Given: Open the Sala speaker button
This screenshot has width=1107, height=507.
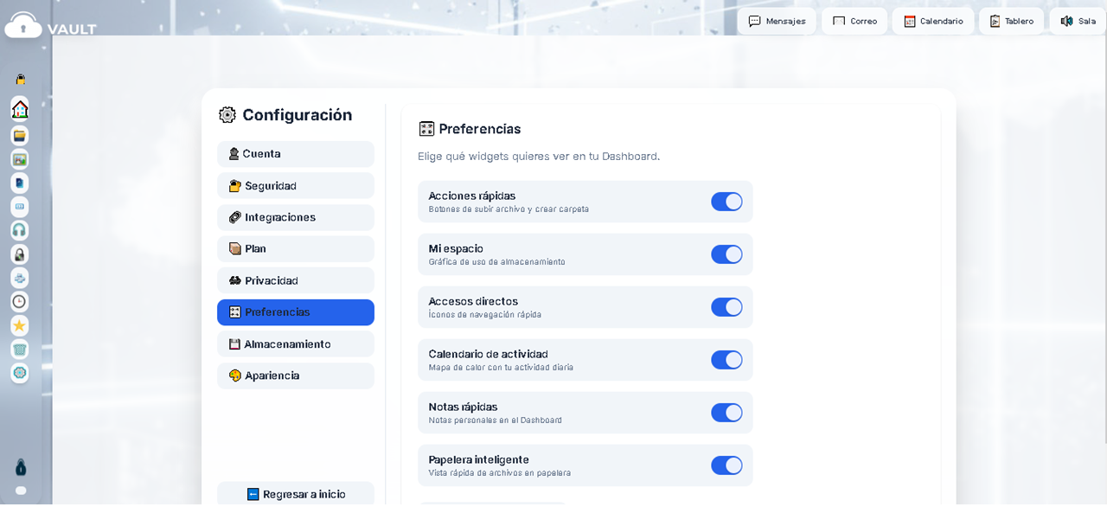Looking at the screenshot, I should pyautogui.click(x=1078, y=21).
